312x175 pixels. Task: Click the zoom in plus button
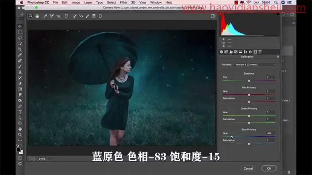[34, 159]
